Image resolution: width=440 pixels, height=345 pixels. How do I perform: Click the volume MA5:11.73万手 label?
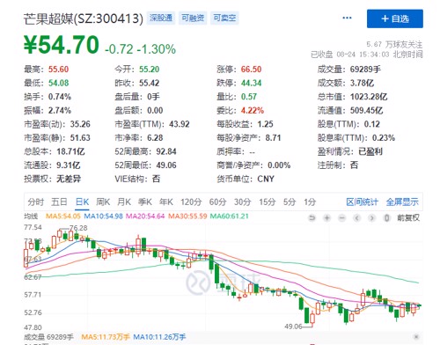coord(105,337)
